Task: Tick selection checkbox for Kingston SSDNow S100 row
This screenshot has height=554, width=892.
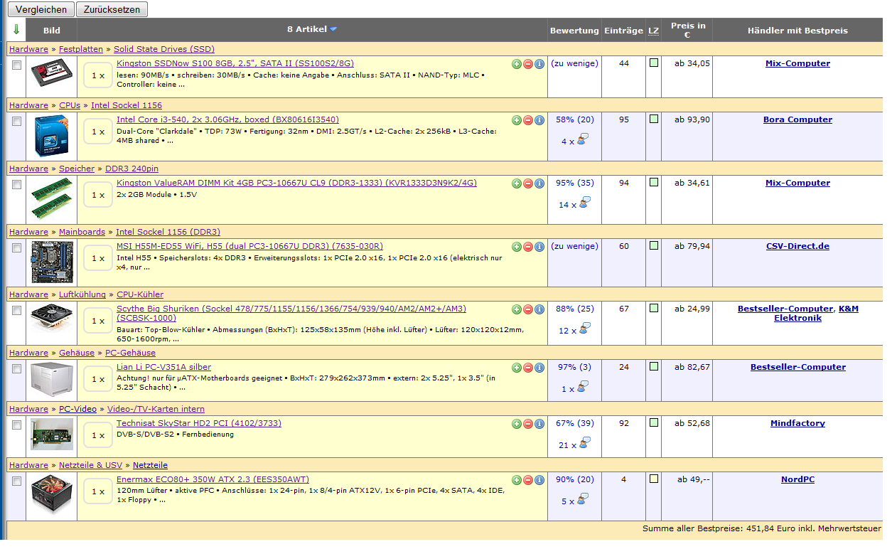Action: [x=17, y=65]
